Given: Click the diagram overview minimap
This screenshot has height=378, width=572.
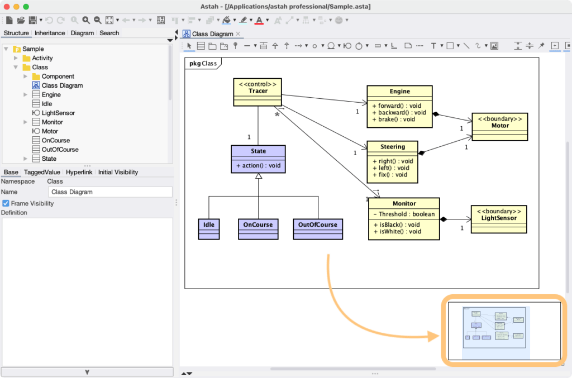Looking at the screenshot, I should coord(504,331).
